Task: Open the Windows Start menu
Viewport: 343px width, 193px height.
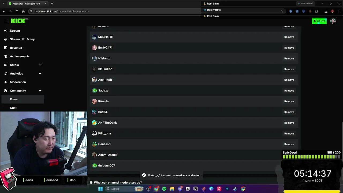Action: tap(100, 189)
